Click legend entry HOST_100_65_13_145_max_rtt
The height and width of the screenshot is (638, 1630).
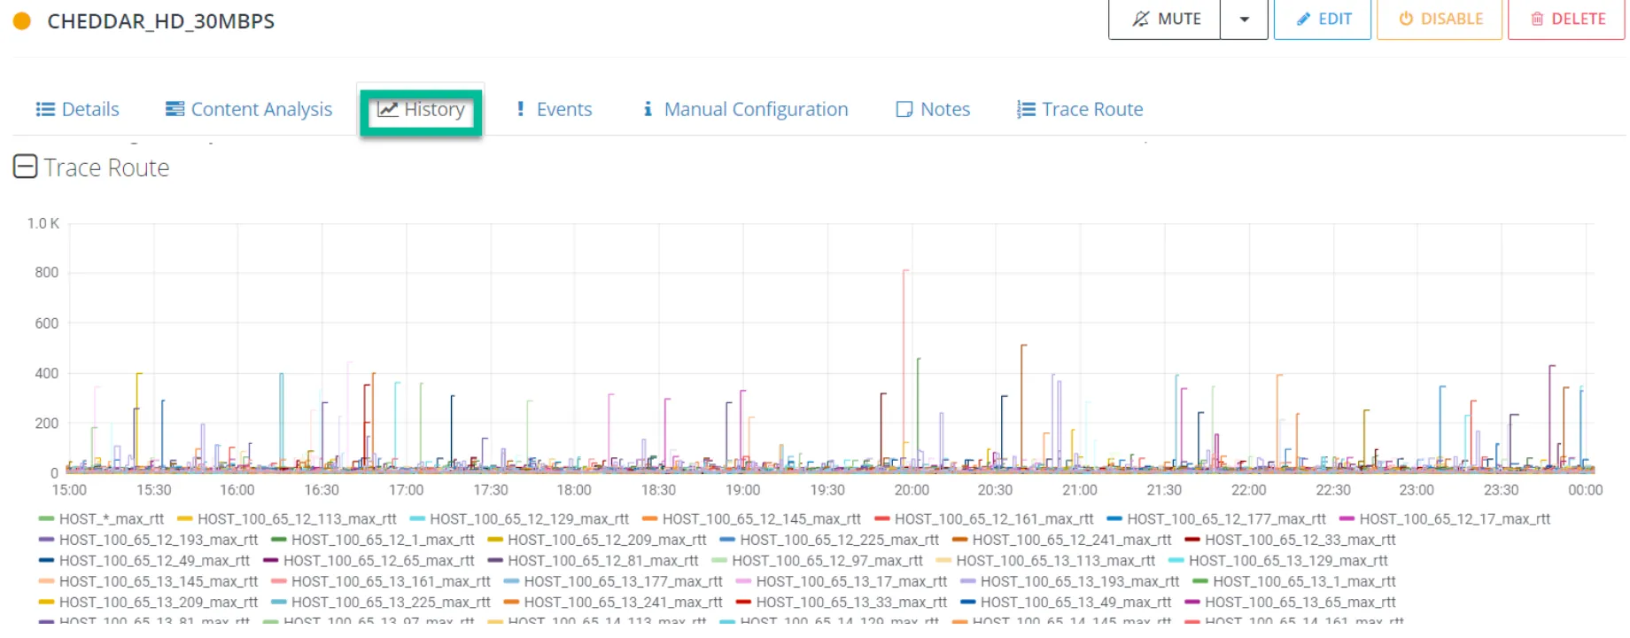click(x=149, y=581)
